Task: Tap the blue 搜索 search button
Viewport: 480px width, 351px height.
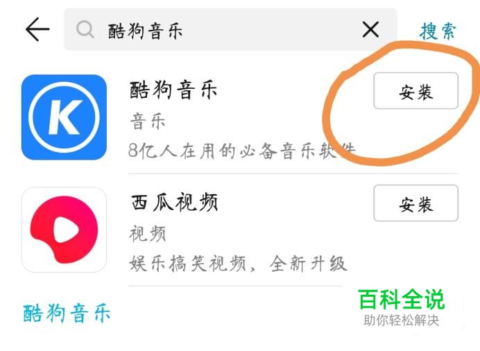Action: 438,31
